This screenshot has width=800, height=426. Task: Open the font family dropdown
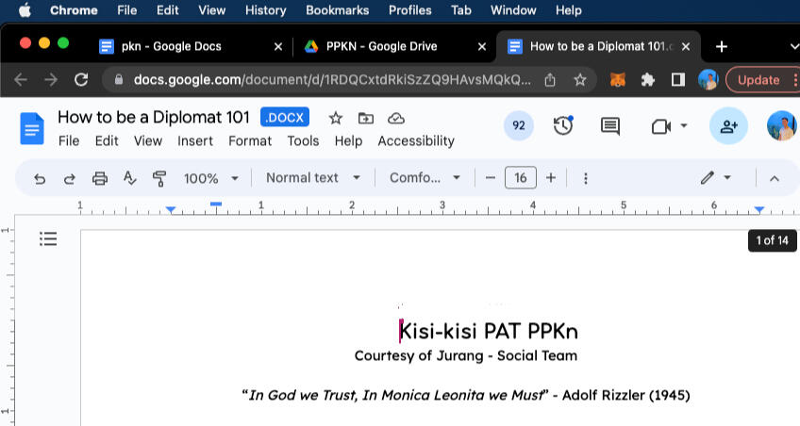coord(425,178)
